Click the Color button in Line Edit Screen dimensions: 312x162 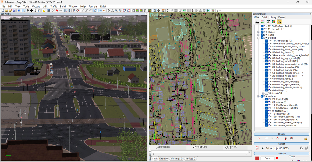267,158
